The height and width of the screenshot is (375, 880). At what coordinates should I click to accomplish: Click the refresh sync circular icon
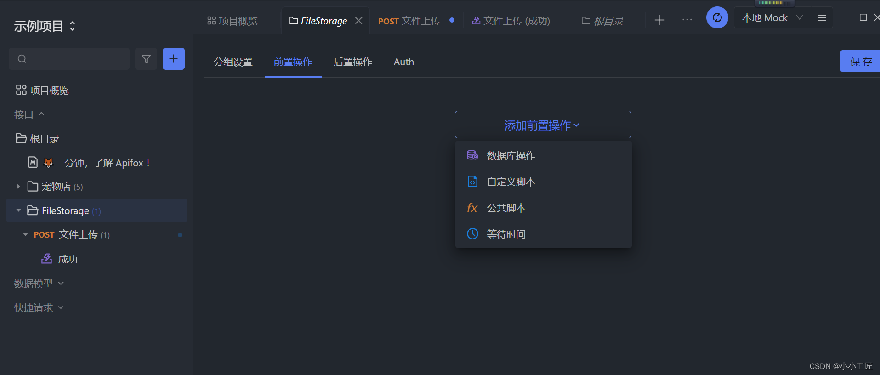point(717,18)
